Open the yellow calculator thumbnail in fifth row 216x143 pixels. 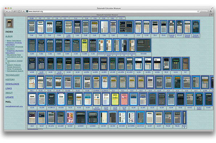115,99
